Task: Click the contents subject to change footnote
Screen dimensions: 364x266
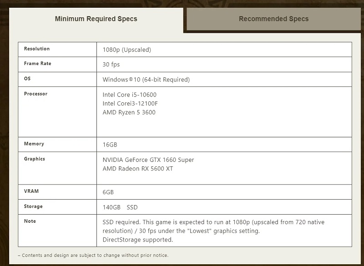Action: 93,256
